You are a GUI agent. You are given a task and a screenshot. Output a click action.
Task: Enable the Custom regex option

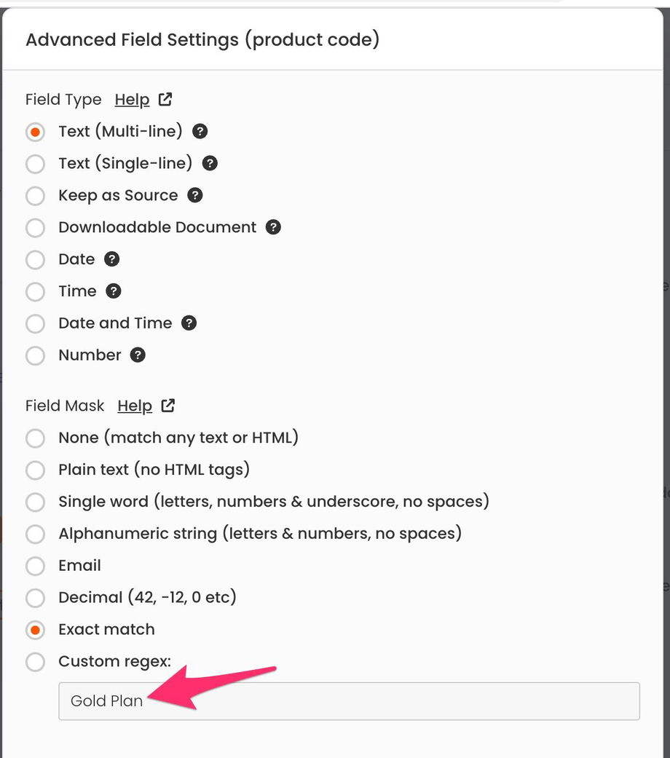pos(35,662)
